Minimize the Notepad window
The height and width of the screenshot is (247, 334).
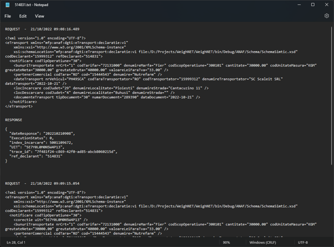click(299, 4)
